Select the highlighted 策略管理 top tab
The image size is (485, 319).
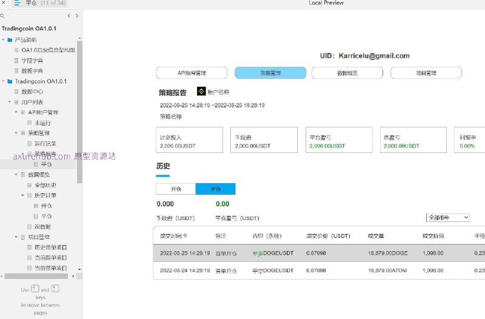270,73
